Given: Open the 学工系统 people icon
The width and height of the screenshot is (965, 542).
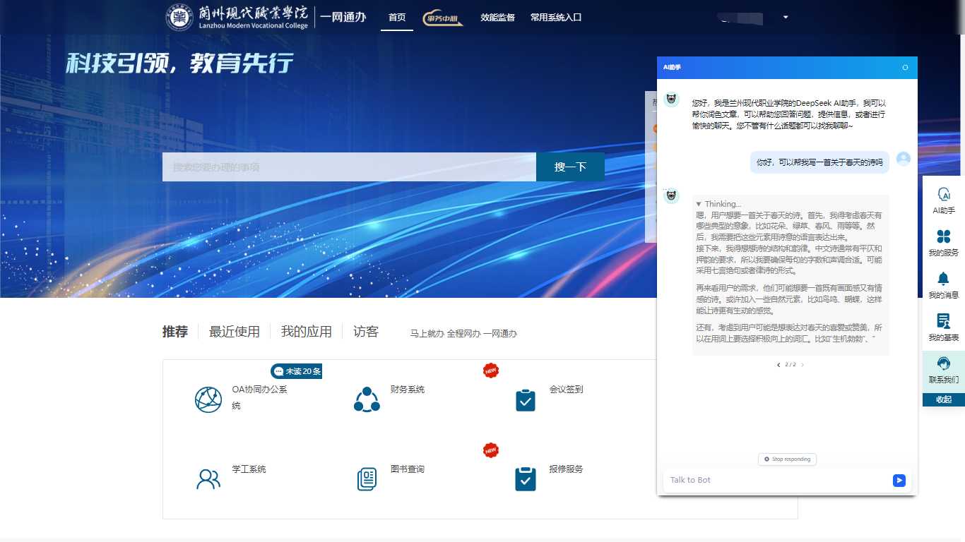Looking at the screenshot, I should point(208,479).
